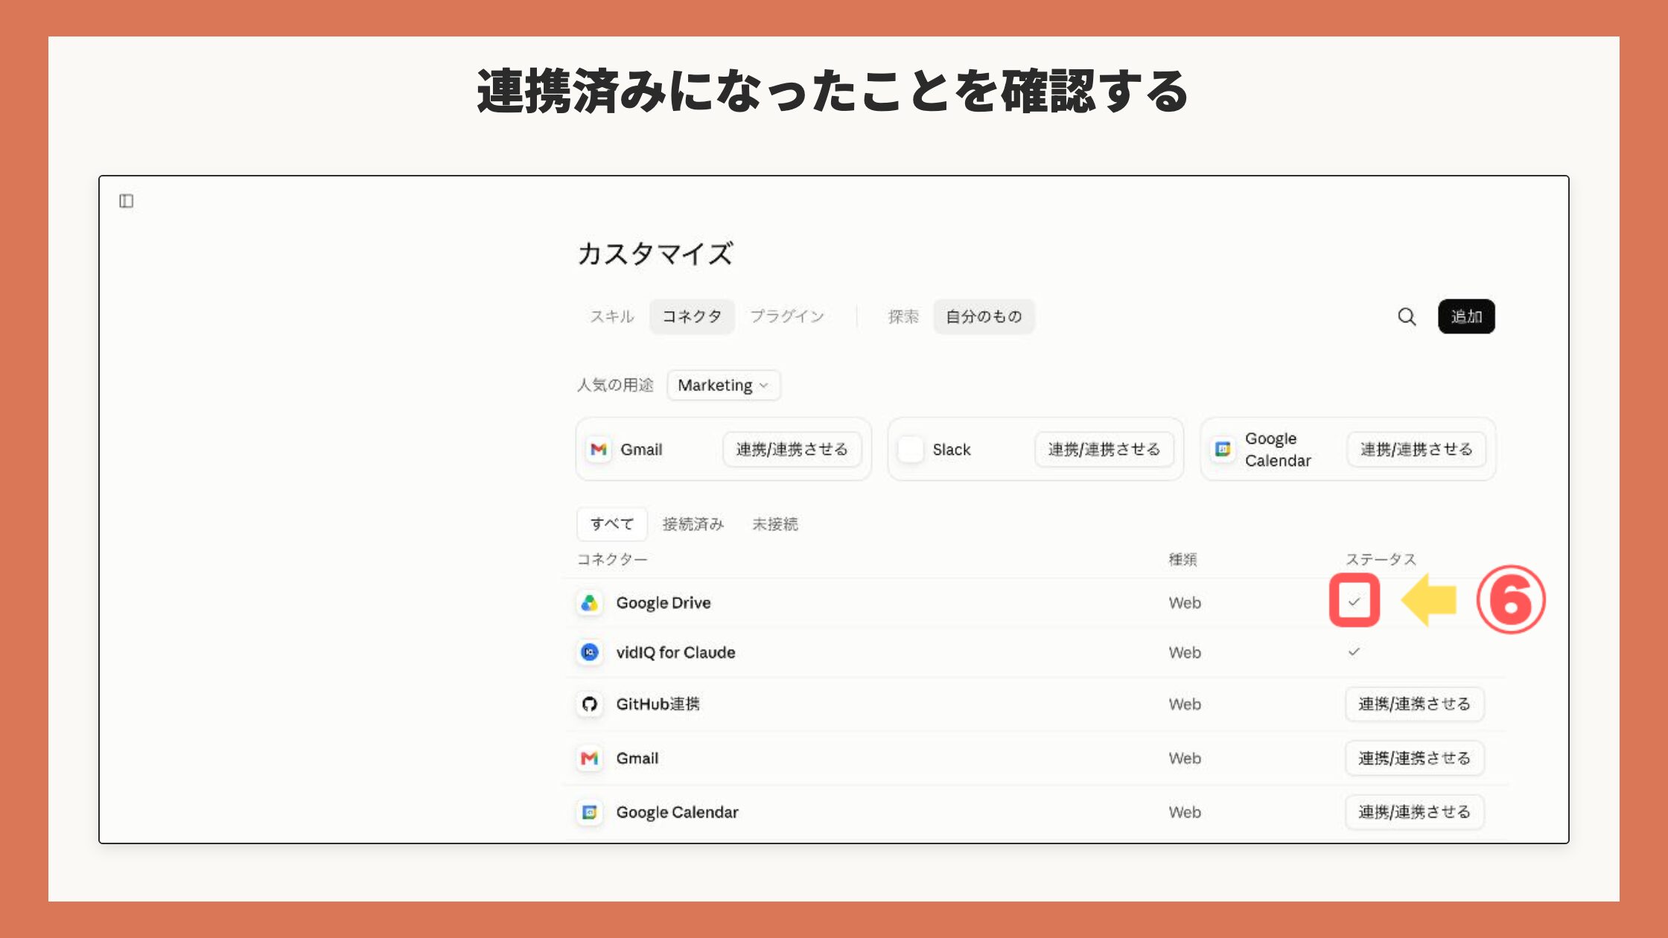Click 連携/連携させる in Gmail list row
Viewport: 1668px width, 938px height.
pyautogui.click(x=1415, y=759)
